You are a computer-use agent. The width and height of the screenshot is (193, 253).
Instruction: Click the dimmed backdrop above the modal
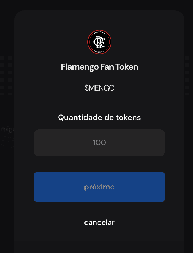96,5
